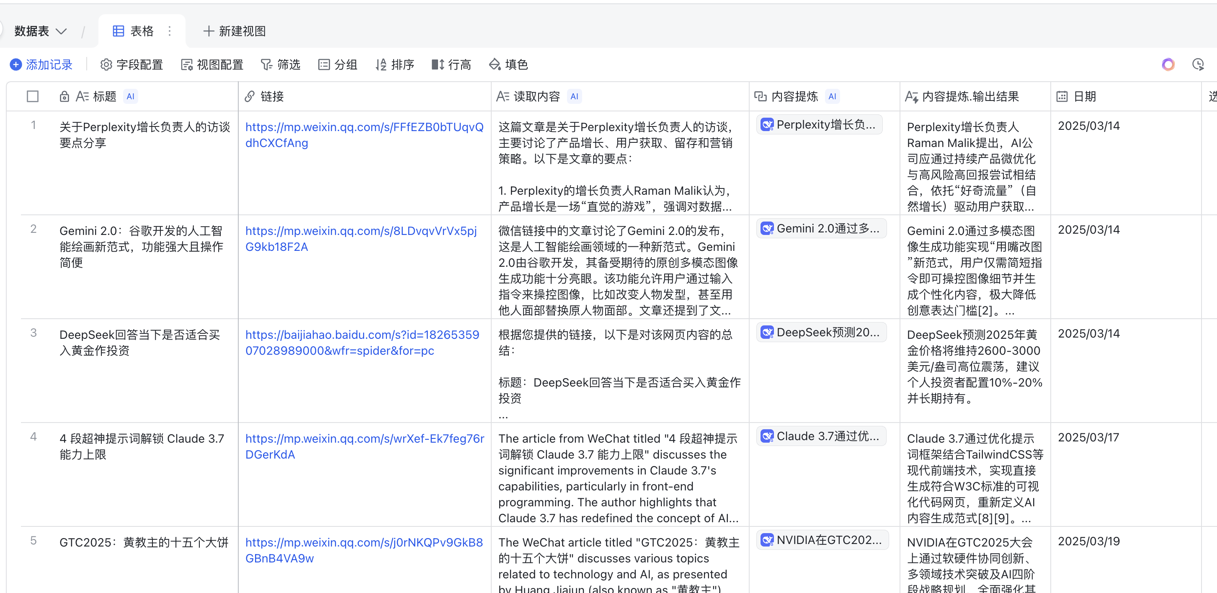Open the fill color paint bucket
The image size is (1217, 593).
(494, 64)
